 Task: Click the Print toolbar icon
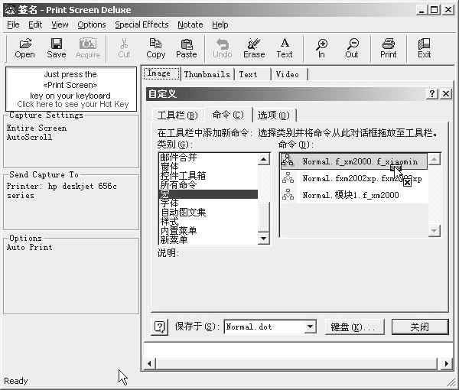click(389, 48)
